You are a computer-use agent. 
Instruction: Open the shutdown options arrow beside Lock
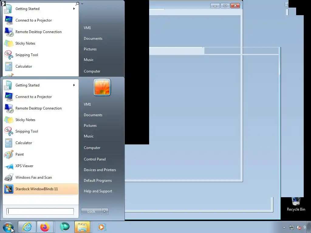(x=105, y=211)
